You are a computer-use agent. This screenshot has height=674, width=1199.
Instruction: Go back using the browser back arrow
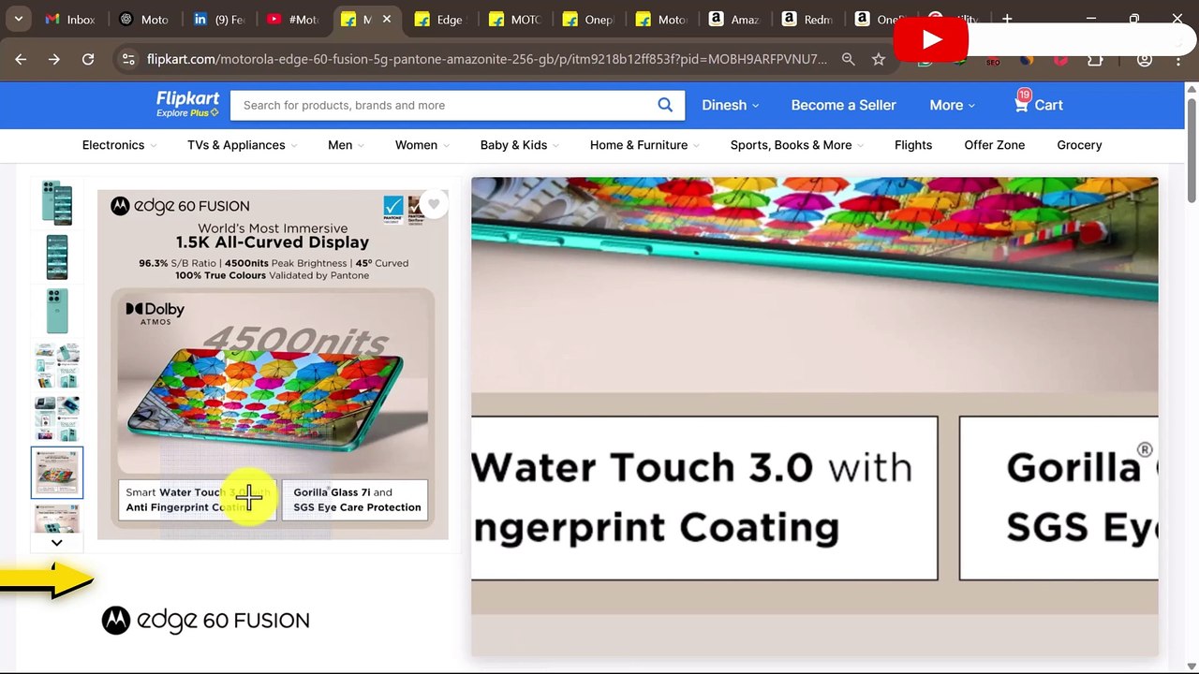pyautogui.click(x=21, y=59)
